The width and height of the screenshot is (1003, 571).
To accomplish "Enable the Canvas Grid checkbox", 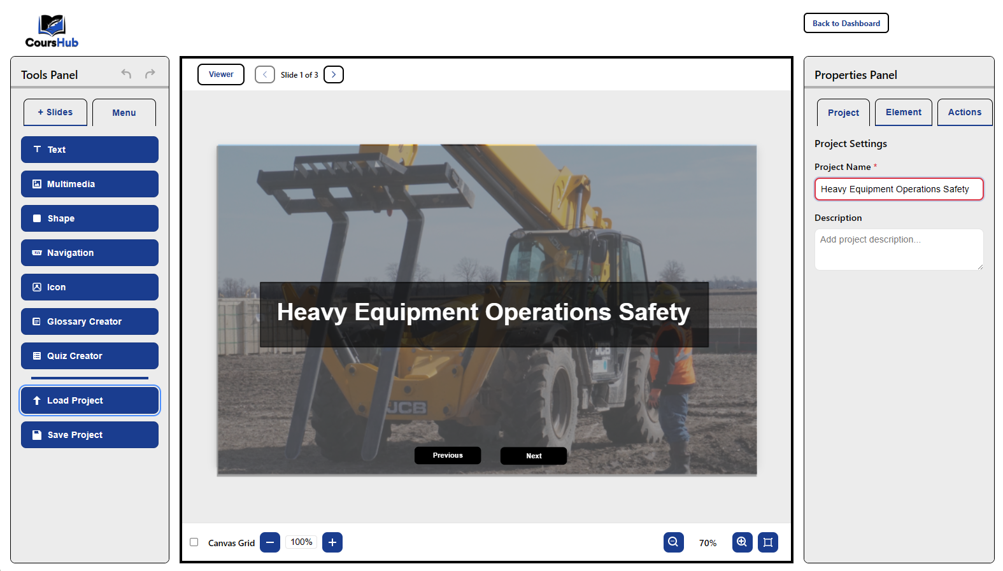I will [194, 542].
